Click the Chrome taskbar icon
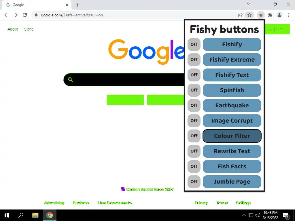295x221 pixels. click(50, 215)
